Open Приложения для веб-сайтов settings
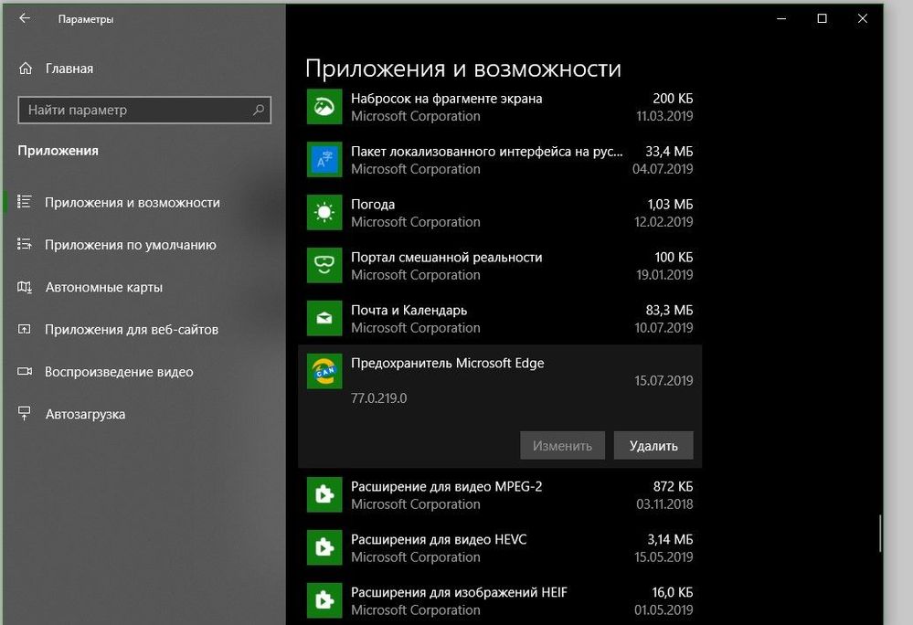 143,329
